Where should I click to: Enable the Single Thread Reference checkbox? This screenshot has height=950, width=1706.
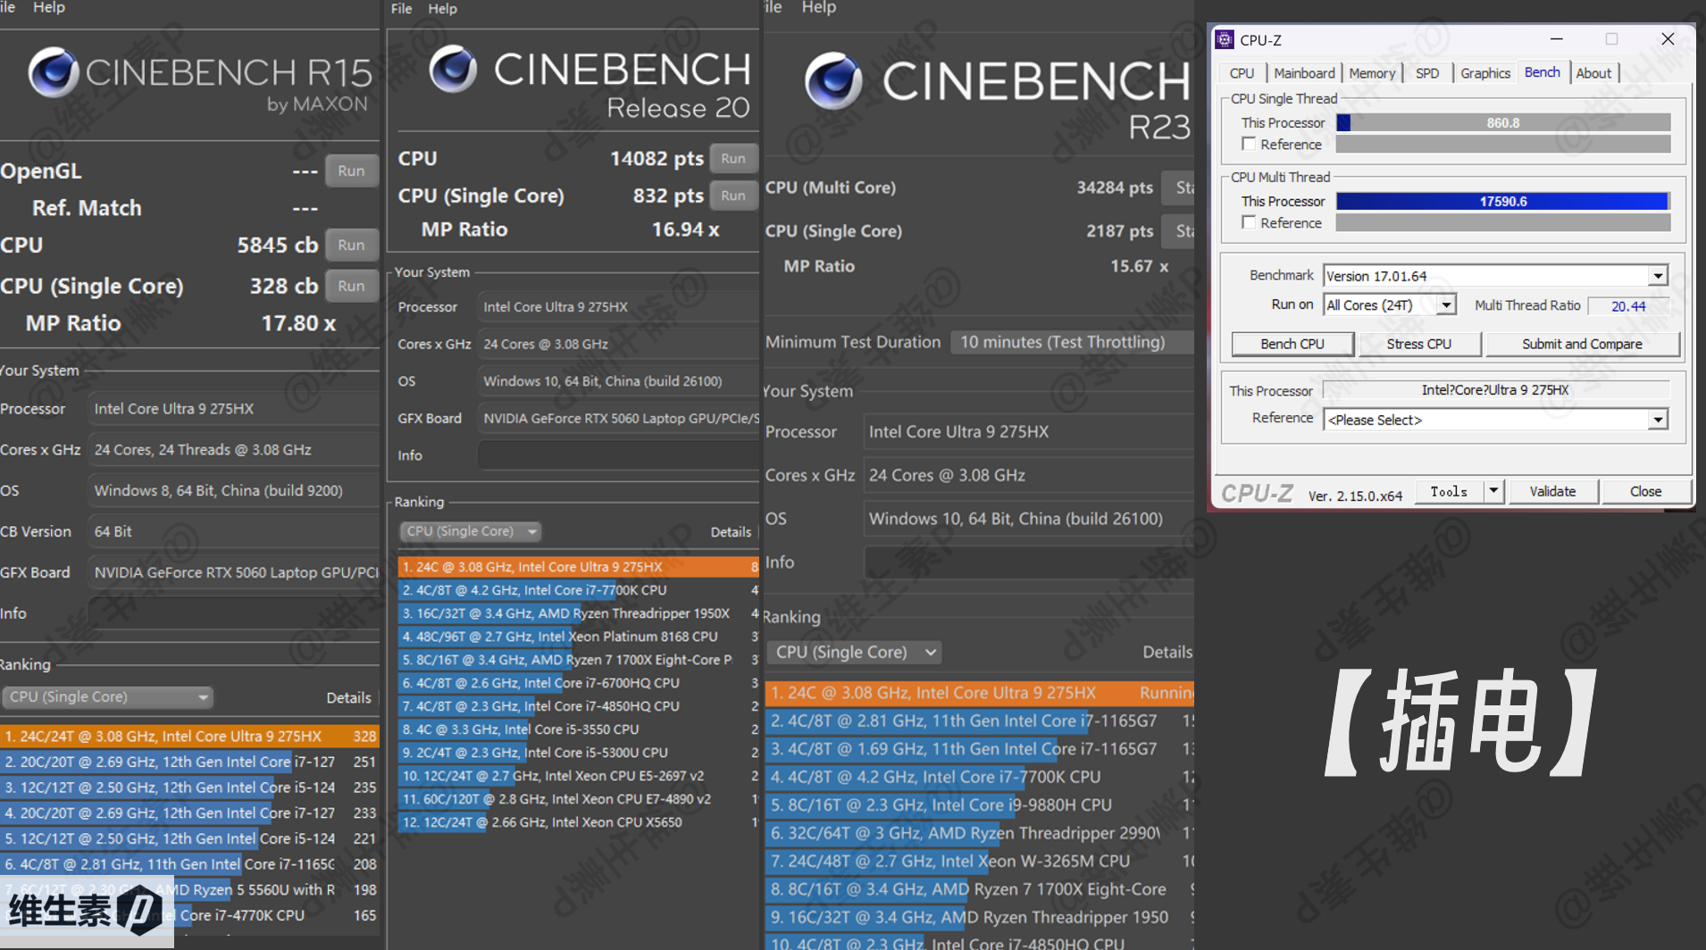click(x=1249, y=144)
